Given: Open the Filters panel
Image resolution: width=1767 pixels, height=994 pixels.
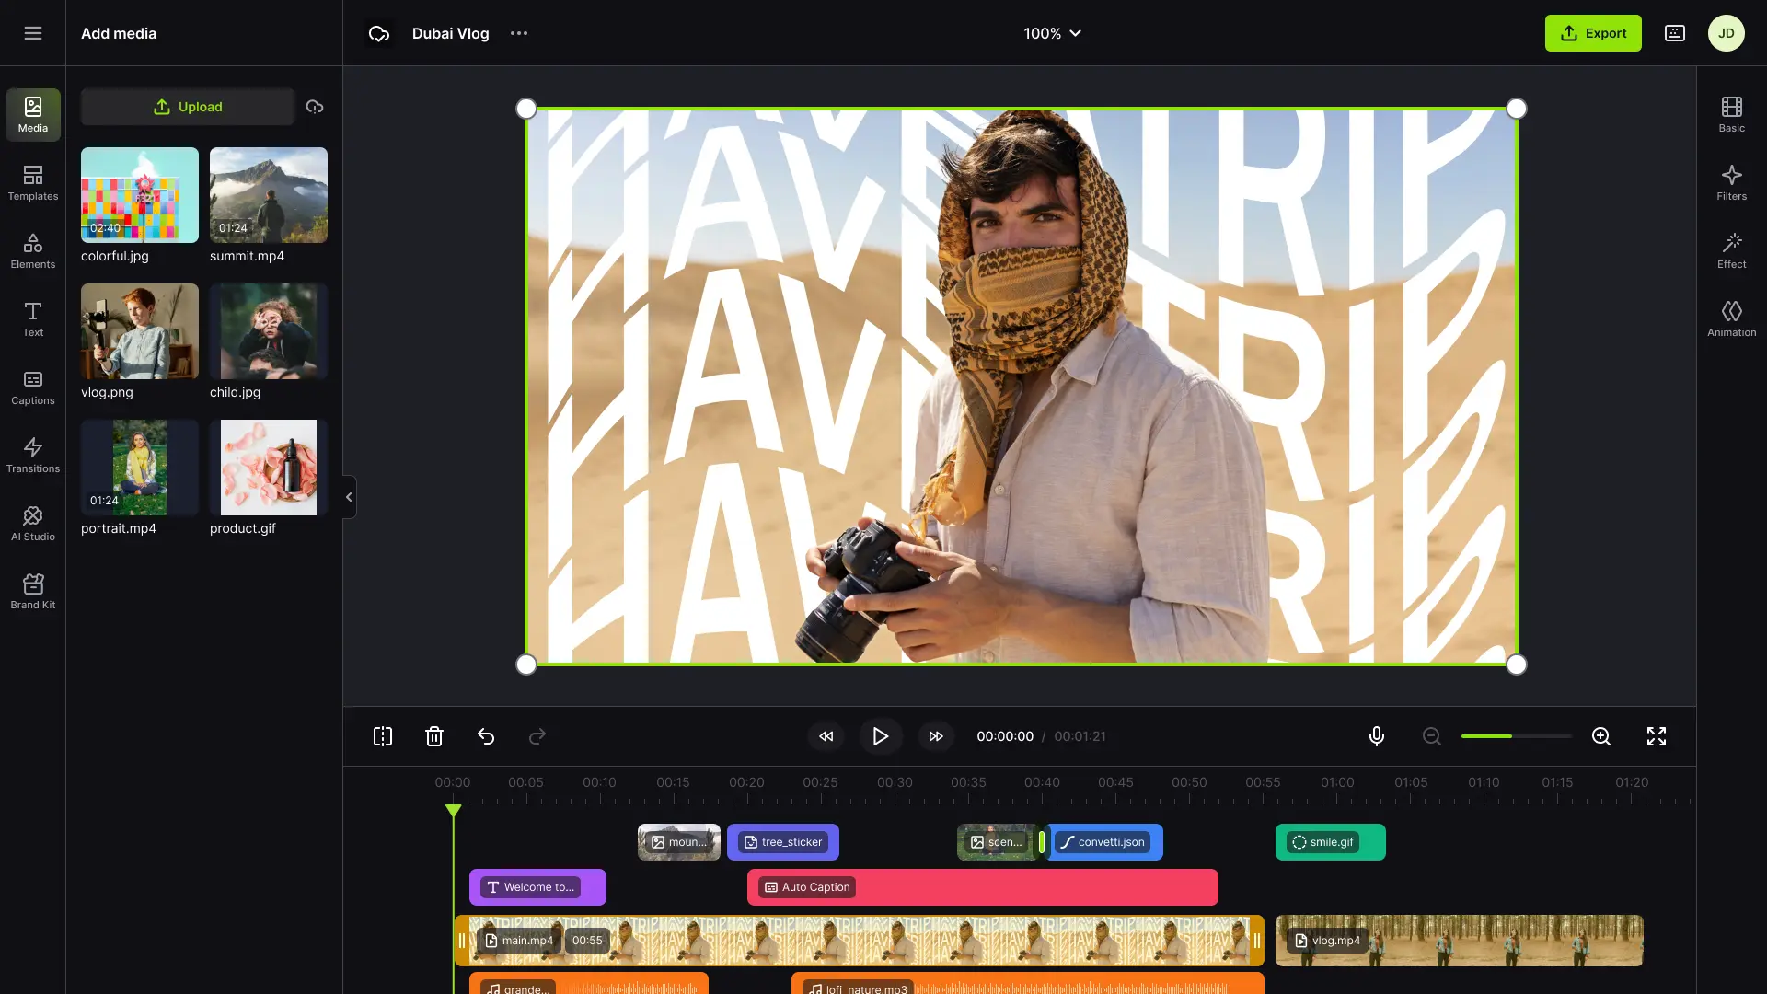Looking at the screenshot, I should 1731,182.
